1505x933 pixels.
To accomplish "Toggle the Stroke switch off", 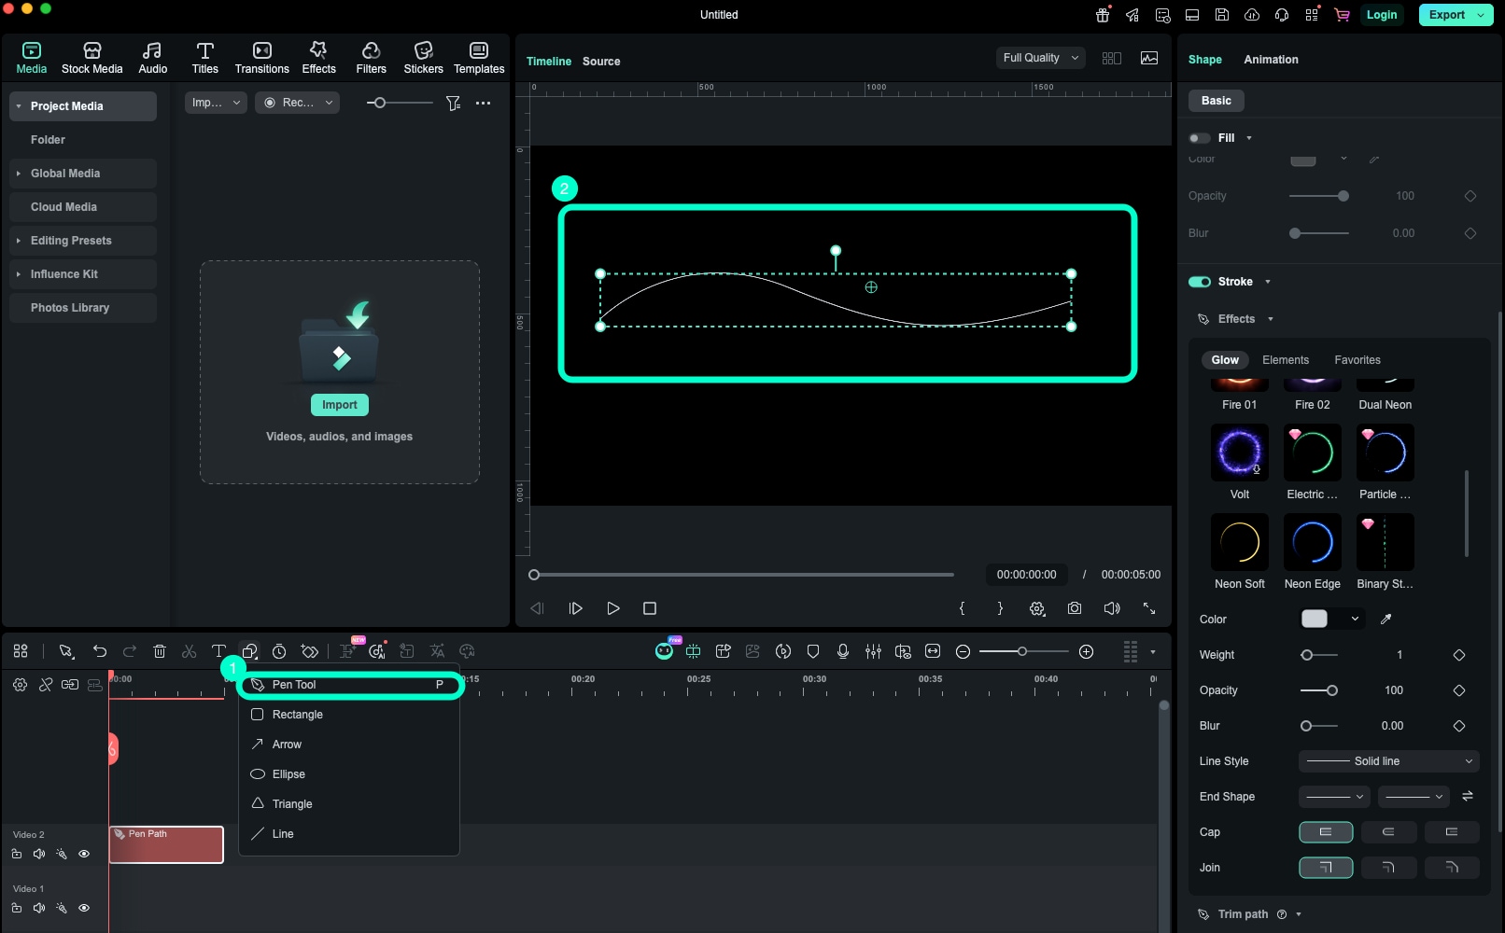I will (x=1201, y=281).
